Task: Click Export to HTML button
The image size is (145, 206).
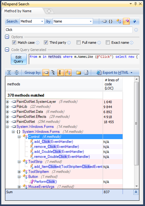Action: click(x=113, y=73)
